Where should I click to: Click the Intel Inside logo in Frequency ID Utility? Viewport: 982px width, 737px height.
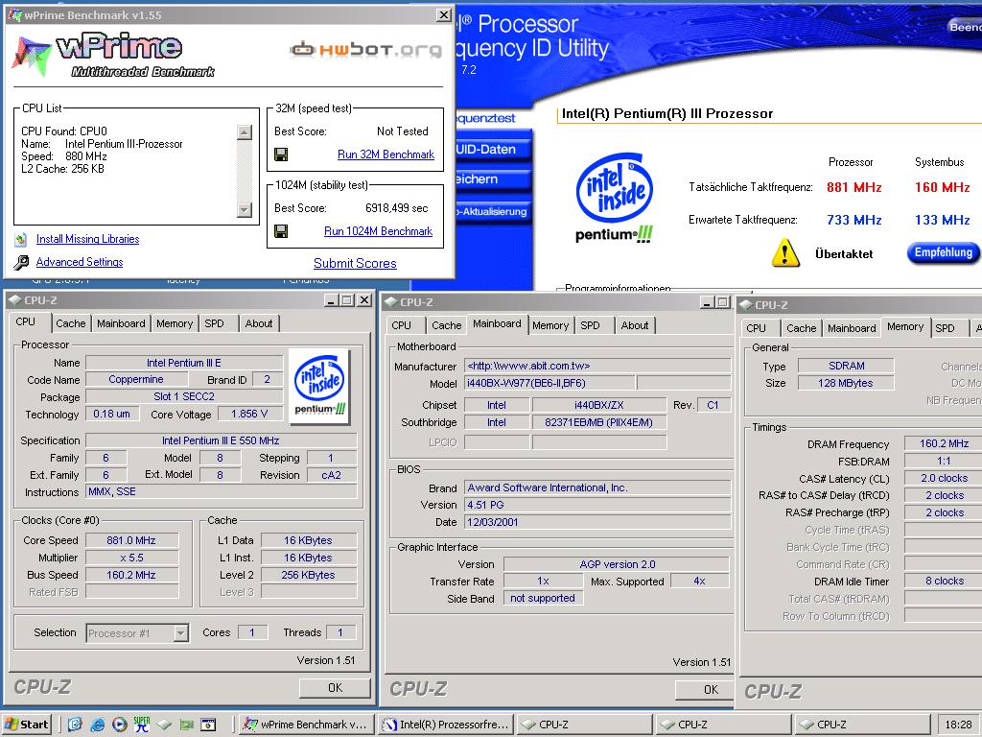tap(615, 198)
